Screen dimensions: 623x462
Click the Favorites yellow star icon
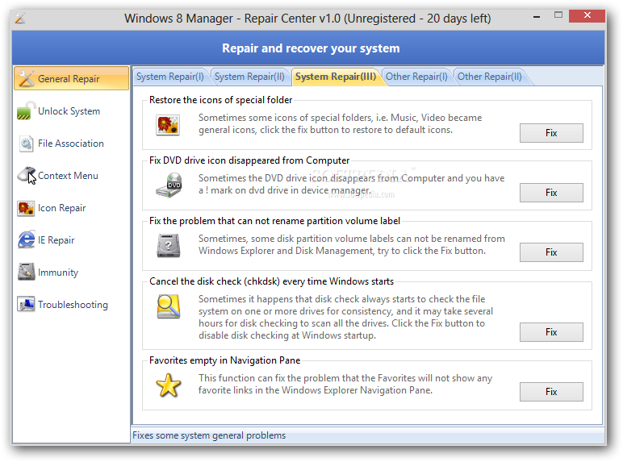169,385
